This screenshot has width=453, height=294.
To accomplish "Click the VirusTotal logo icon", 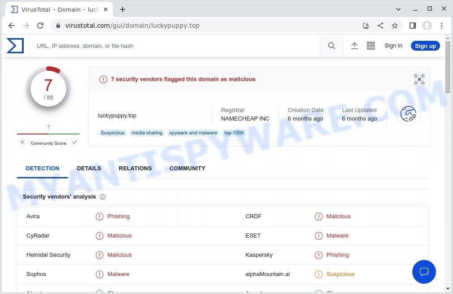I will pyautogui.click(x=15, y=46).
